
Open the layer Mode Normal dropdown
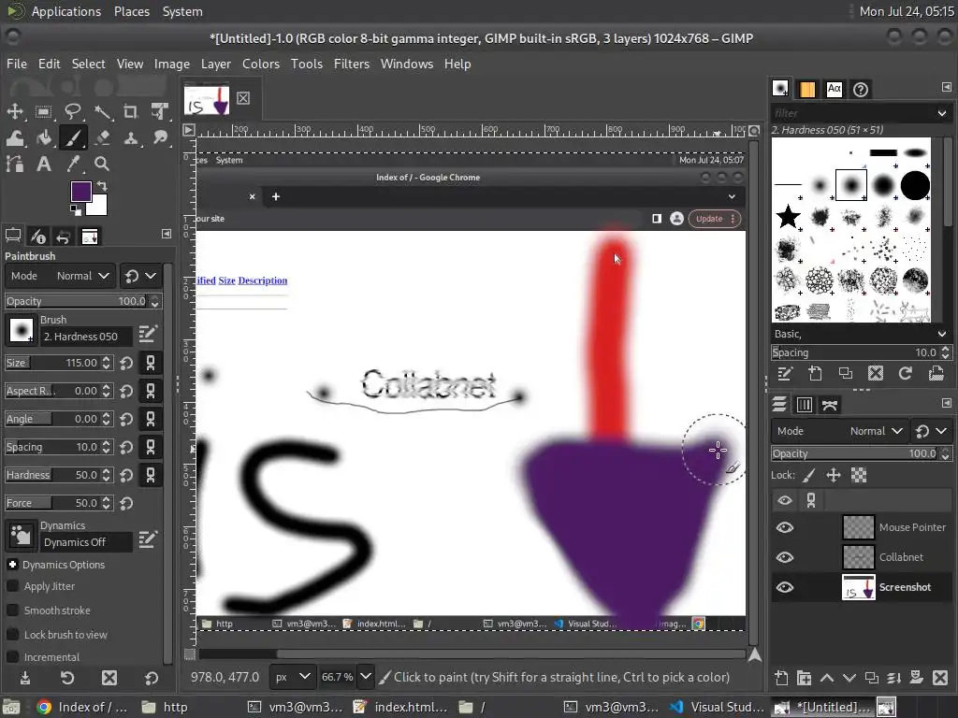click(839, 431)
